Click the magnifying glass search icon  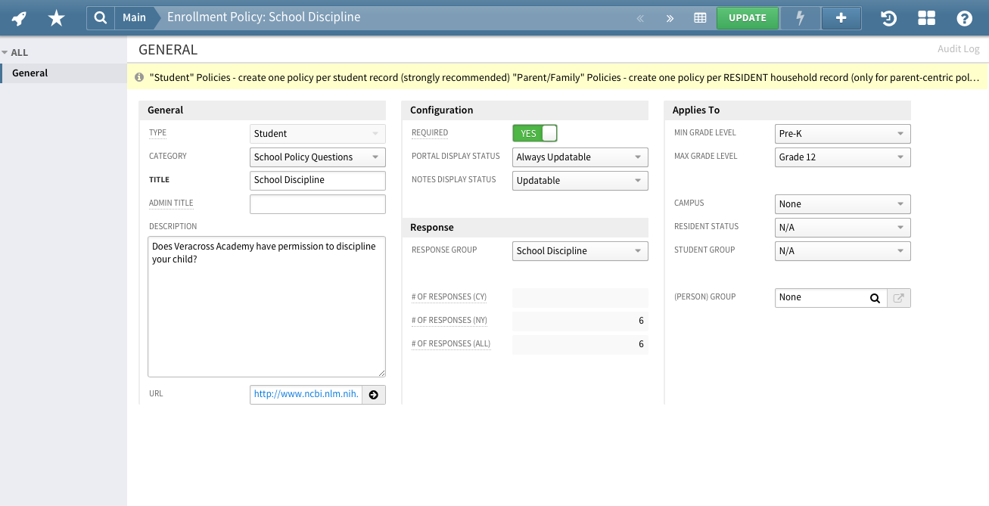point(101,17)
